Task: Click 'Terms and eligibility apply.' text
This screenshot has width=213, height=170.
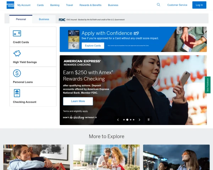Action: 76,111
